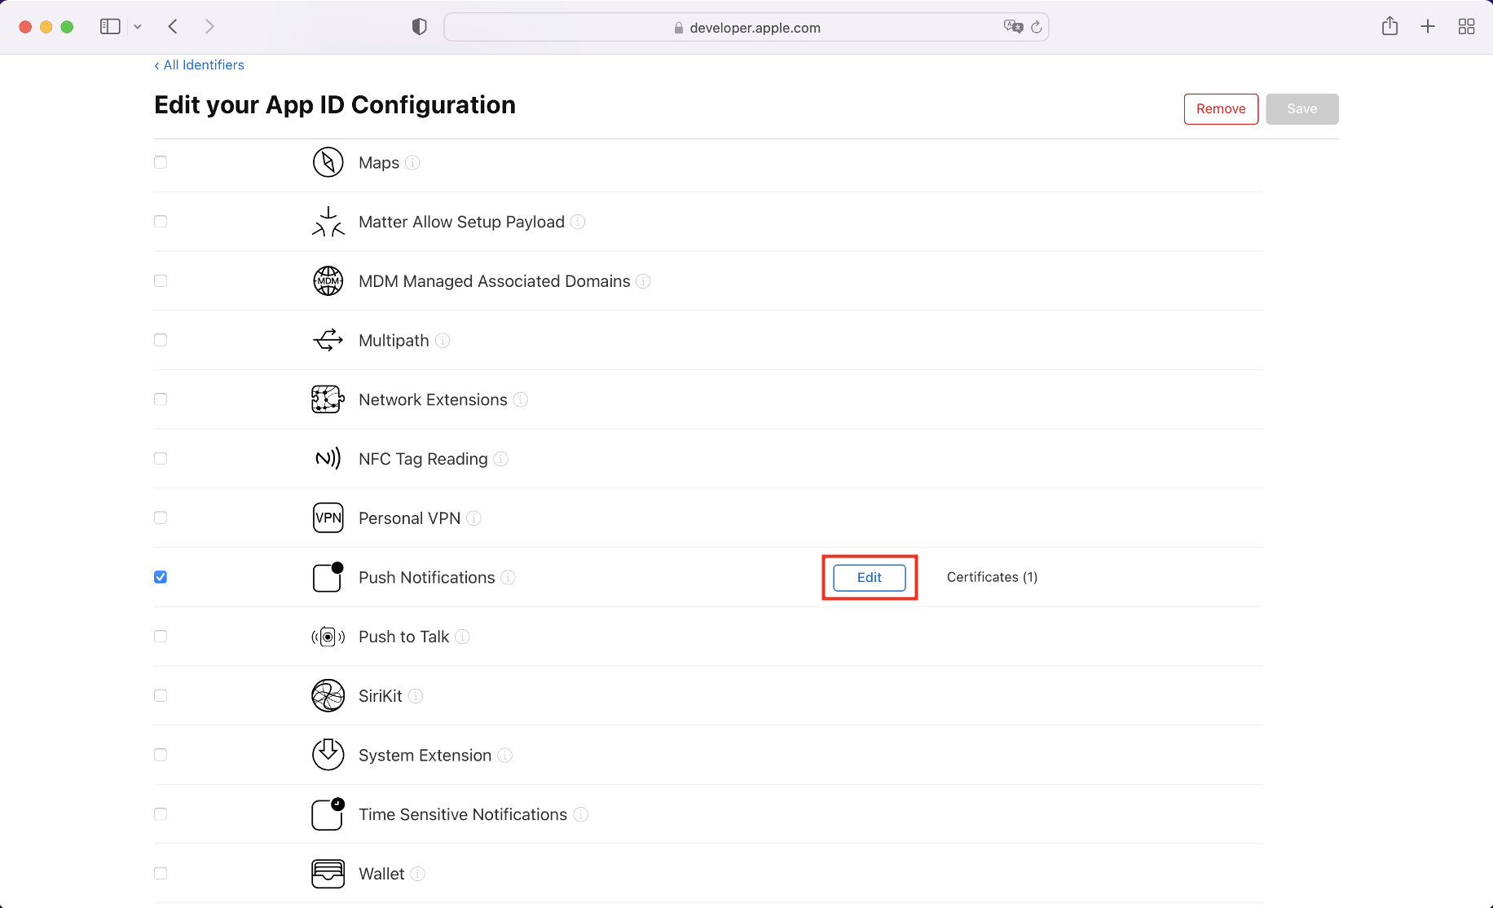Open info icon beside System Extension
Viewport: 1493px width, 908px height.
pos(505,756)
